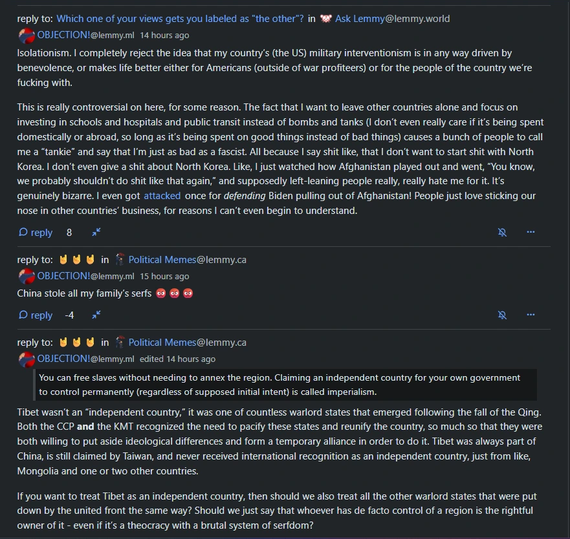Collapse the isolationism comment thread
This screenshot has width=570, height=539.
click(96, 232)
